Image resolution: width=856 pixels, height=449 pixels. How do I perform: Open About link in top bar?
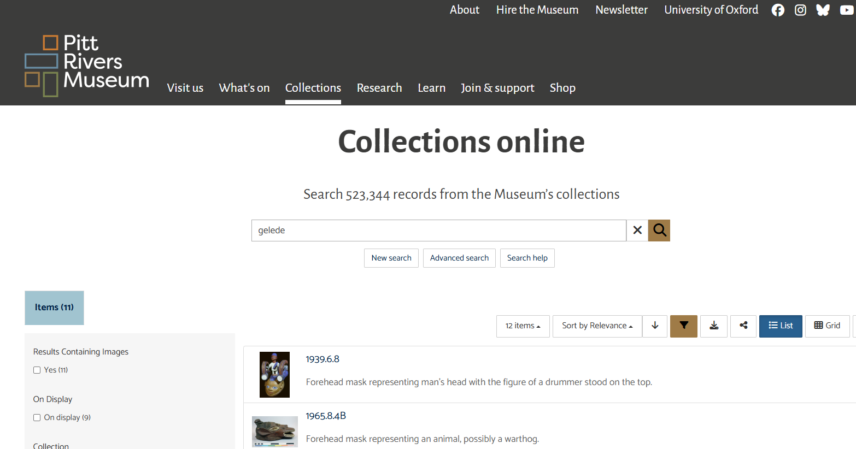(x=465, y=10)
